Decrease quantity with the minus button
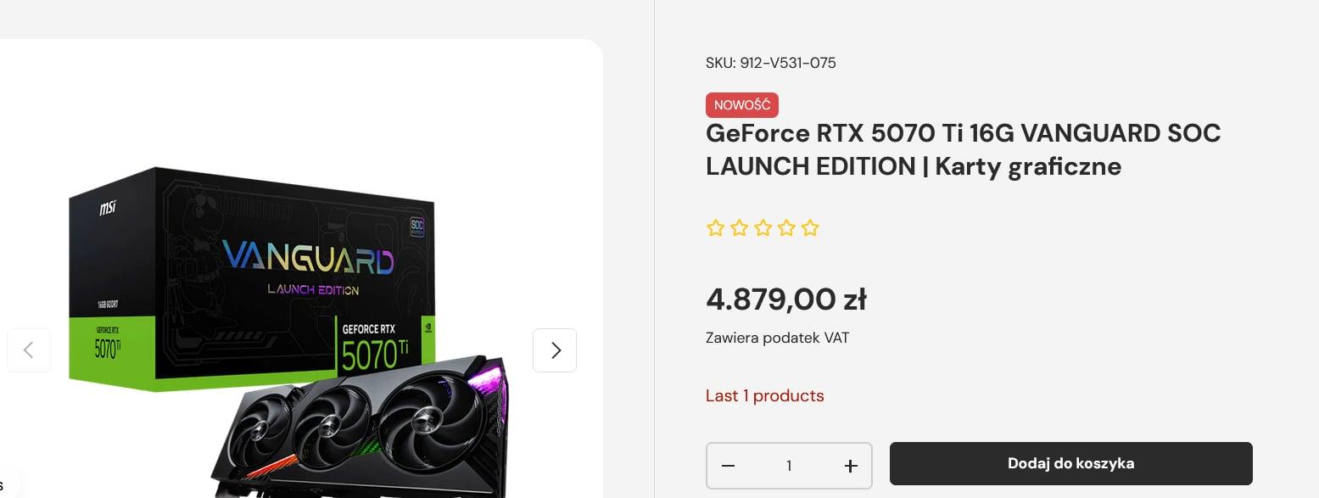This screenshot has height=498, width=1319. click(x=728, y=466)
